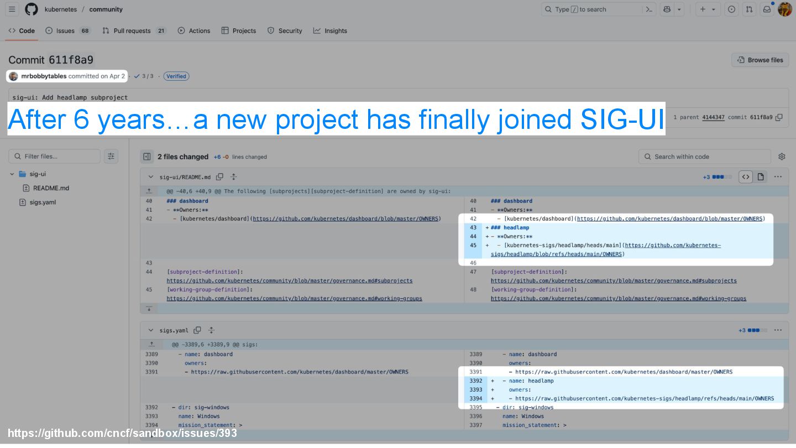
Task: Open the community repository link
Action: click(106, 9)
